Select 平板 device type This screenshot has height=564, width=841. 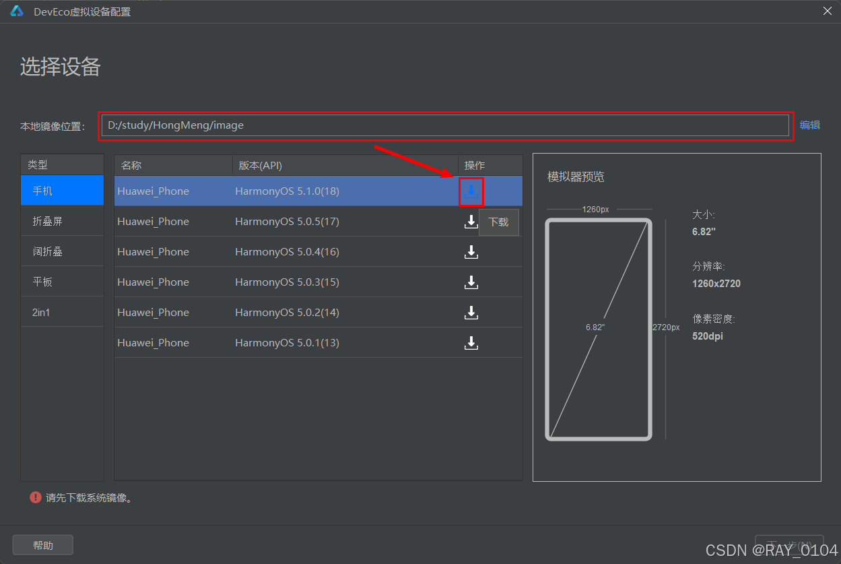pos(63,282)
